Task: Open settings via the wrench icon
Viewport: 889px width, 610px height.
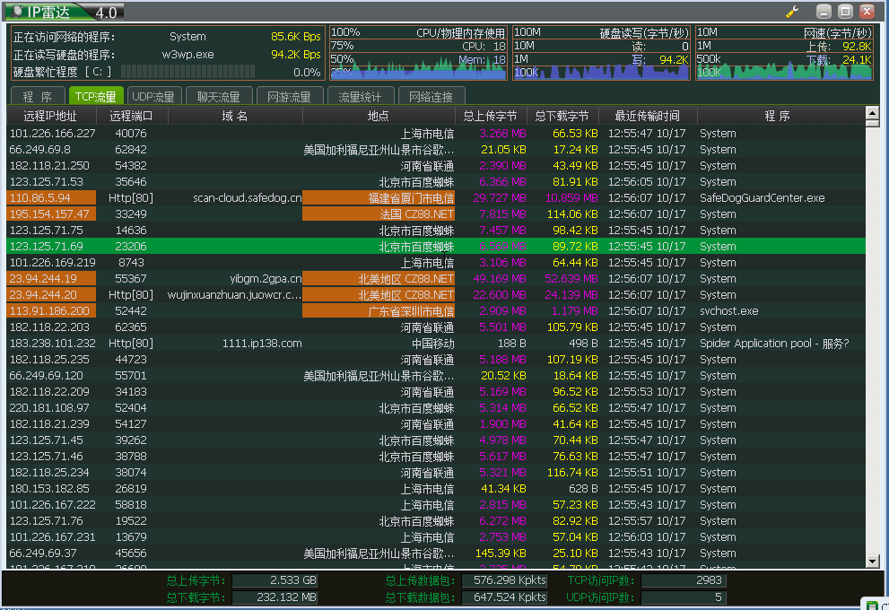Action: 792,12
